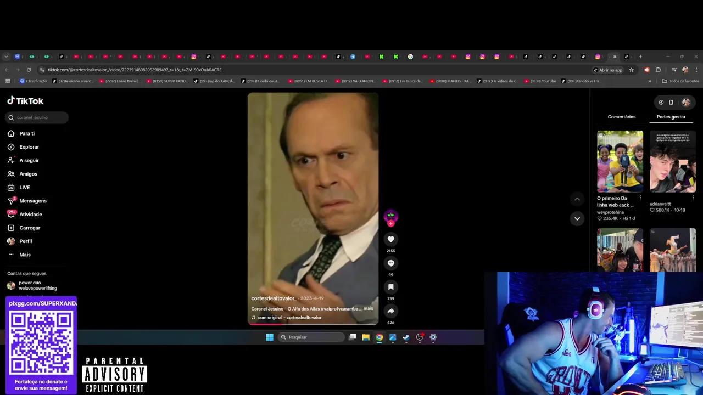Click 'Abrir no app' in address bar

[x=608, y=70]
